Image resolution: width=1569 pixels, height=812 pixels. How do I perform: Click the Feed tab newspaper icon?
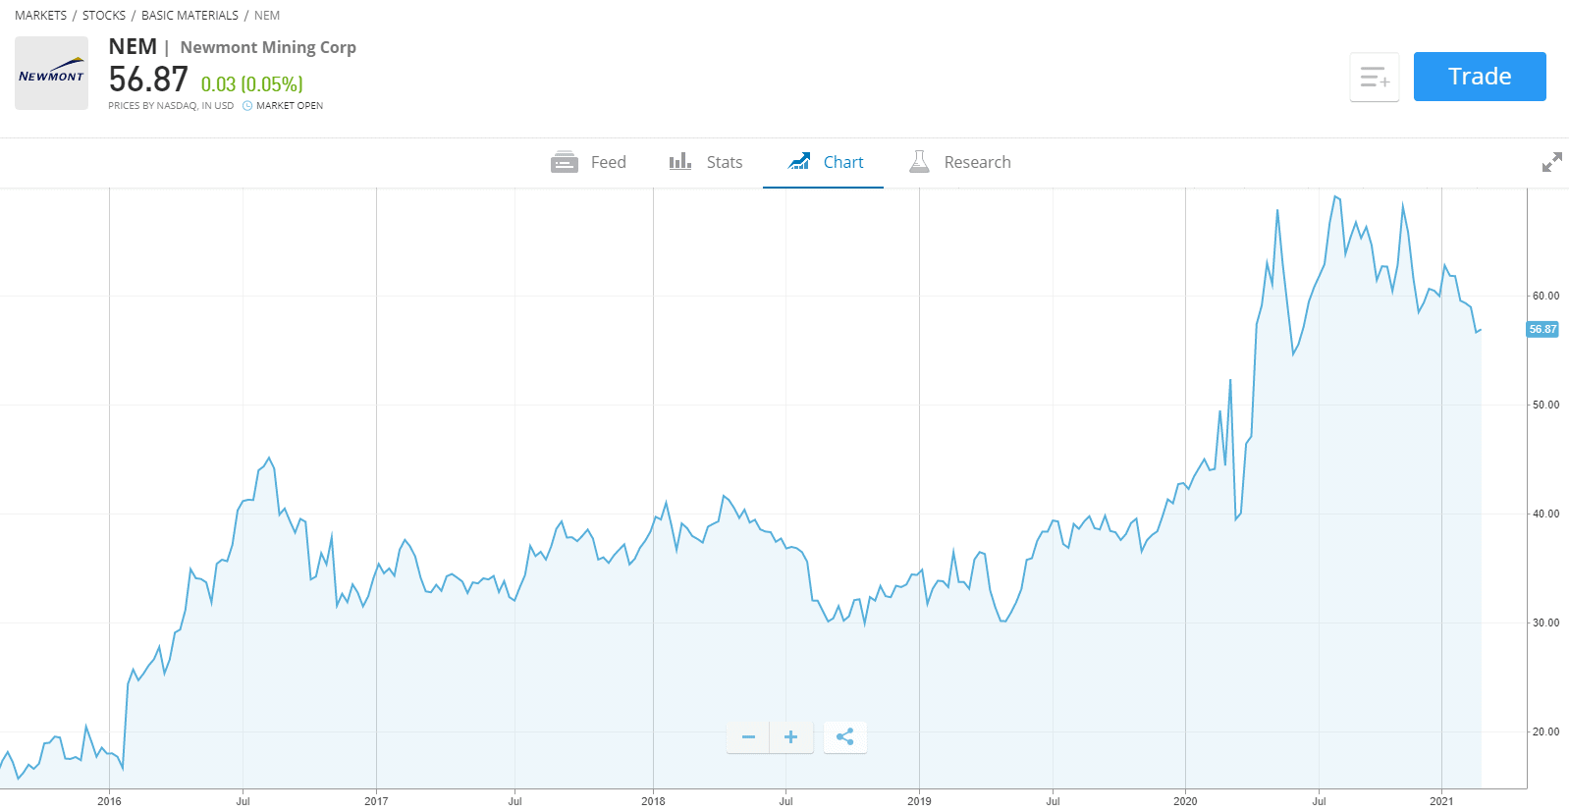click(565, 162)
